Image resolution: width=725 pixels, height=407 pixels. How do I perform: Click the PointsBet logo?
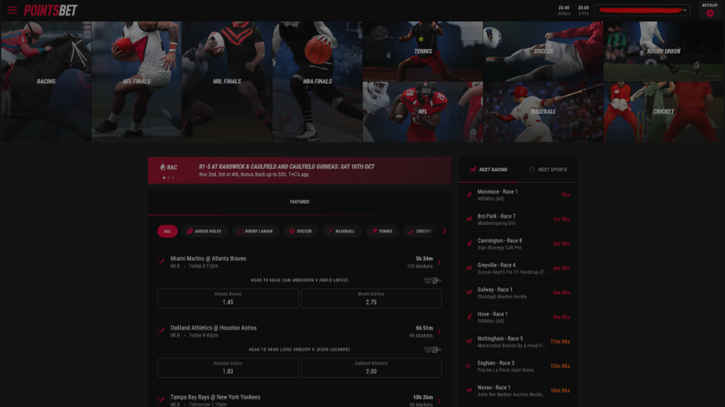click(51, 10)
